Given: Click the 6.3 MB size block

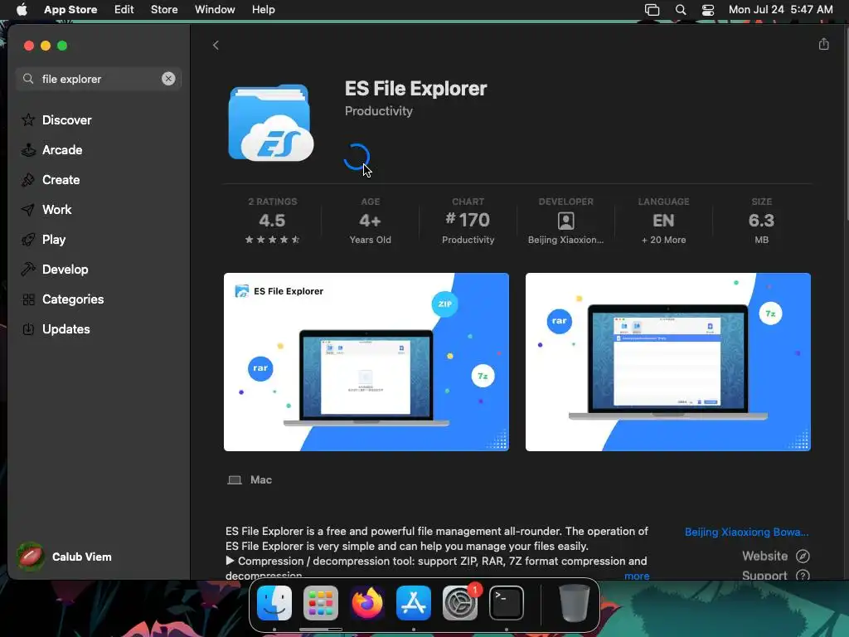Looking at the screenshot, I should pos(761,221).
